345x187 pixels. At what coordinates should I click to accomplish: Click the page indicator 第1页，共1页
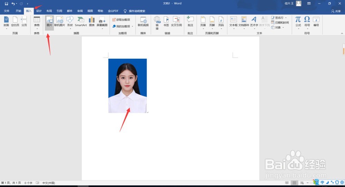click(11, 183)
